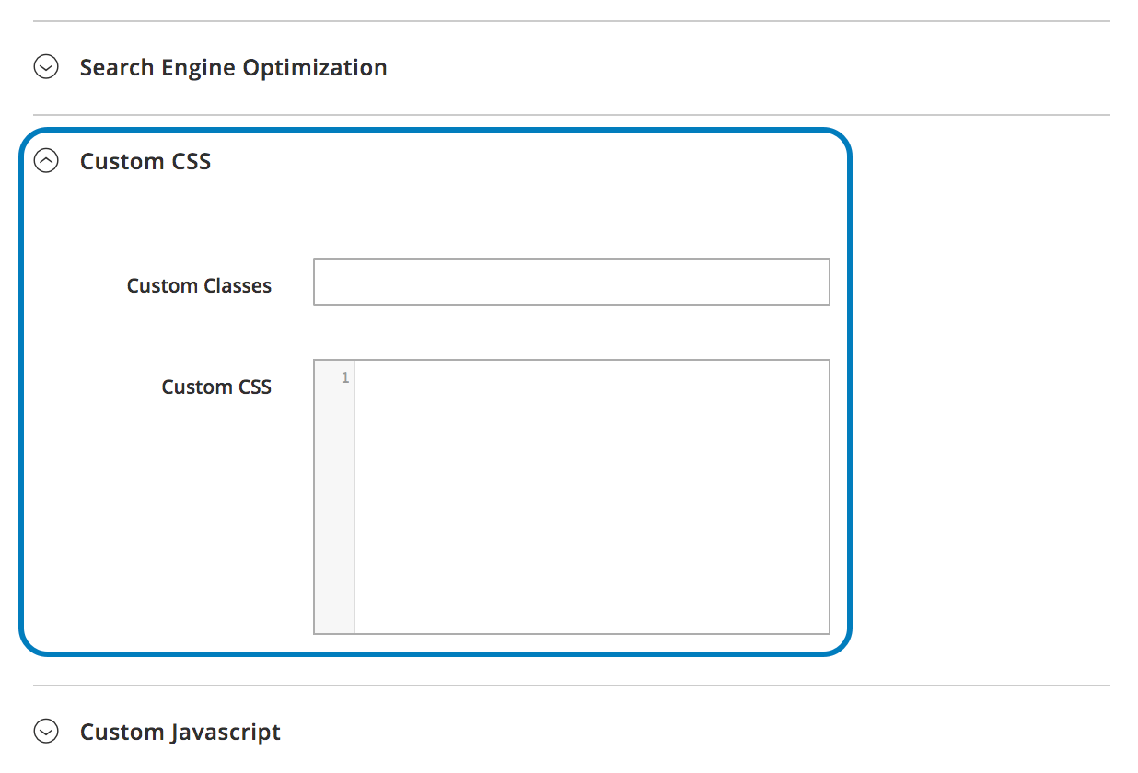Viewport: 1138px width, 773px height.
Task: Click the middle of the CSS editor area
Action: tap(591, 497)
